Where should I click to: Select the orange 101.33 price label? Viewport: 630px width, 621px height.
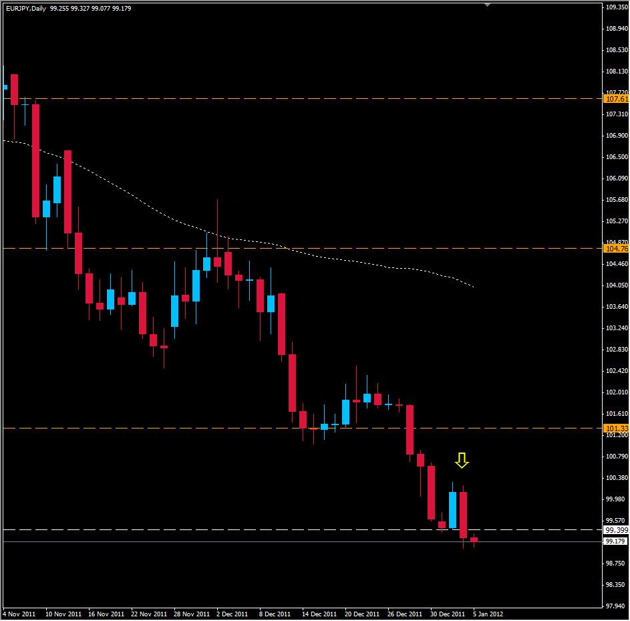(615, 428)
